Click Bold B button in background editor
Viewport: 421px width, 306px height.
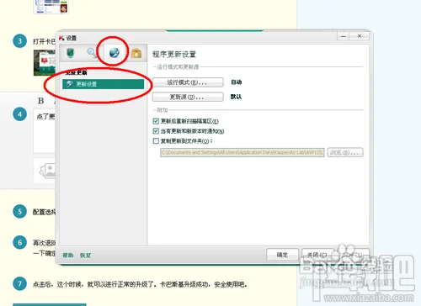pyautogui.click(x=41, y=101)
